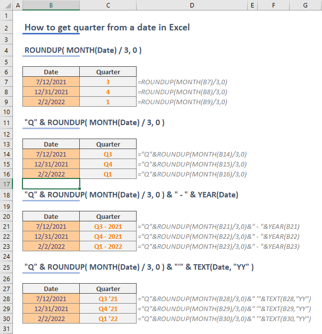Select cell showing 'Q4' in row 15
Viewport: 322px width, 334px height.
[x=108, y=164]
